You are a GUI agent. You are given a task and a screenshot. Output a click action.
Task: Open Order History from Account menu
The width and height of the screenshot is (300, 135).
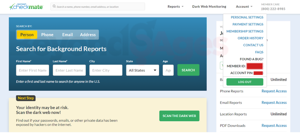point(250,38)
